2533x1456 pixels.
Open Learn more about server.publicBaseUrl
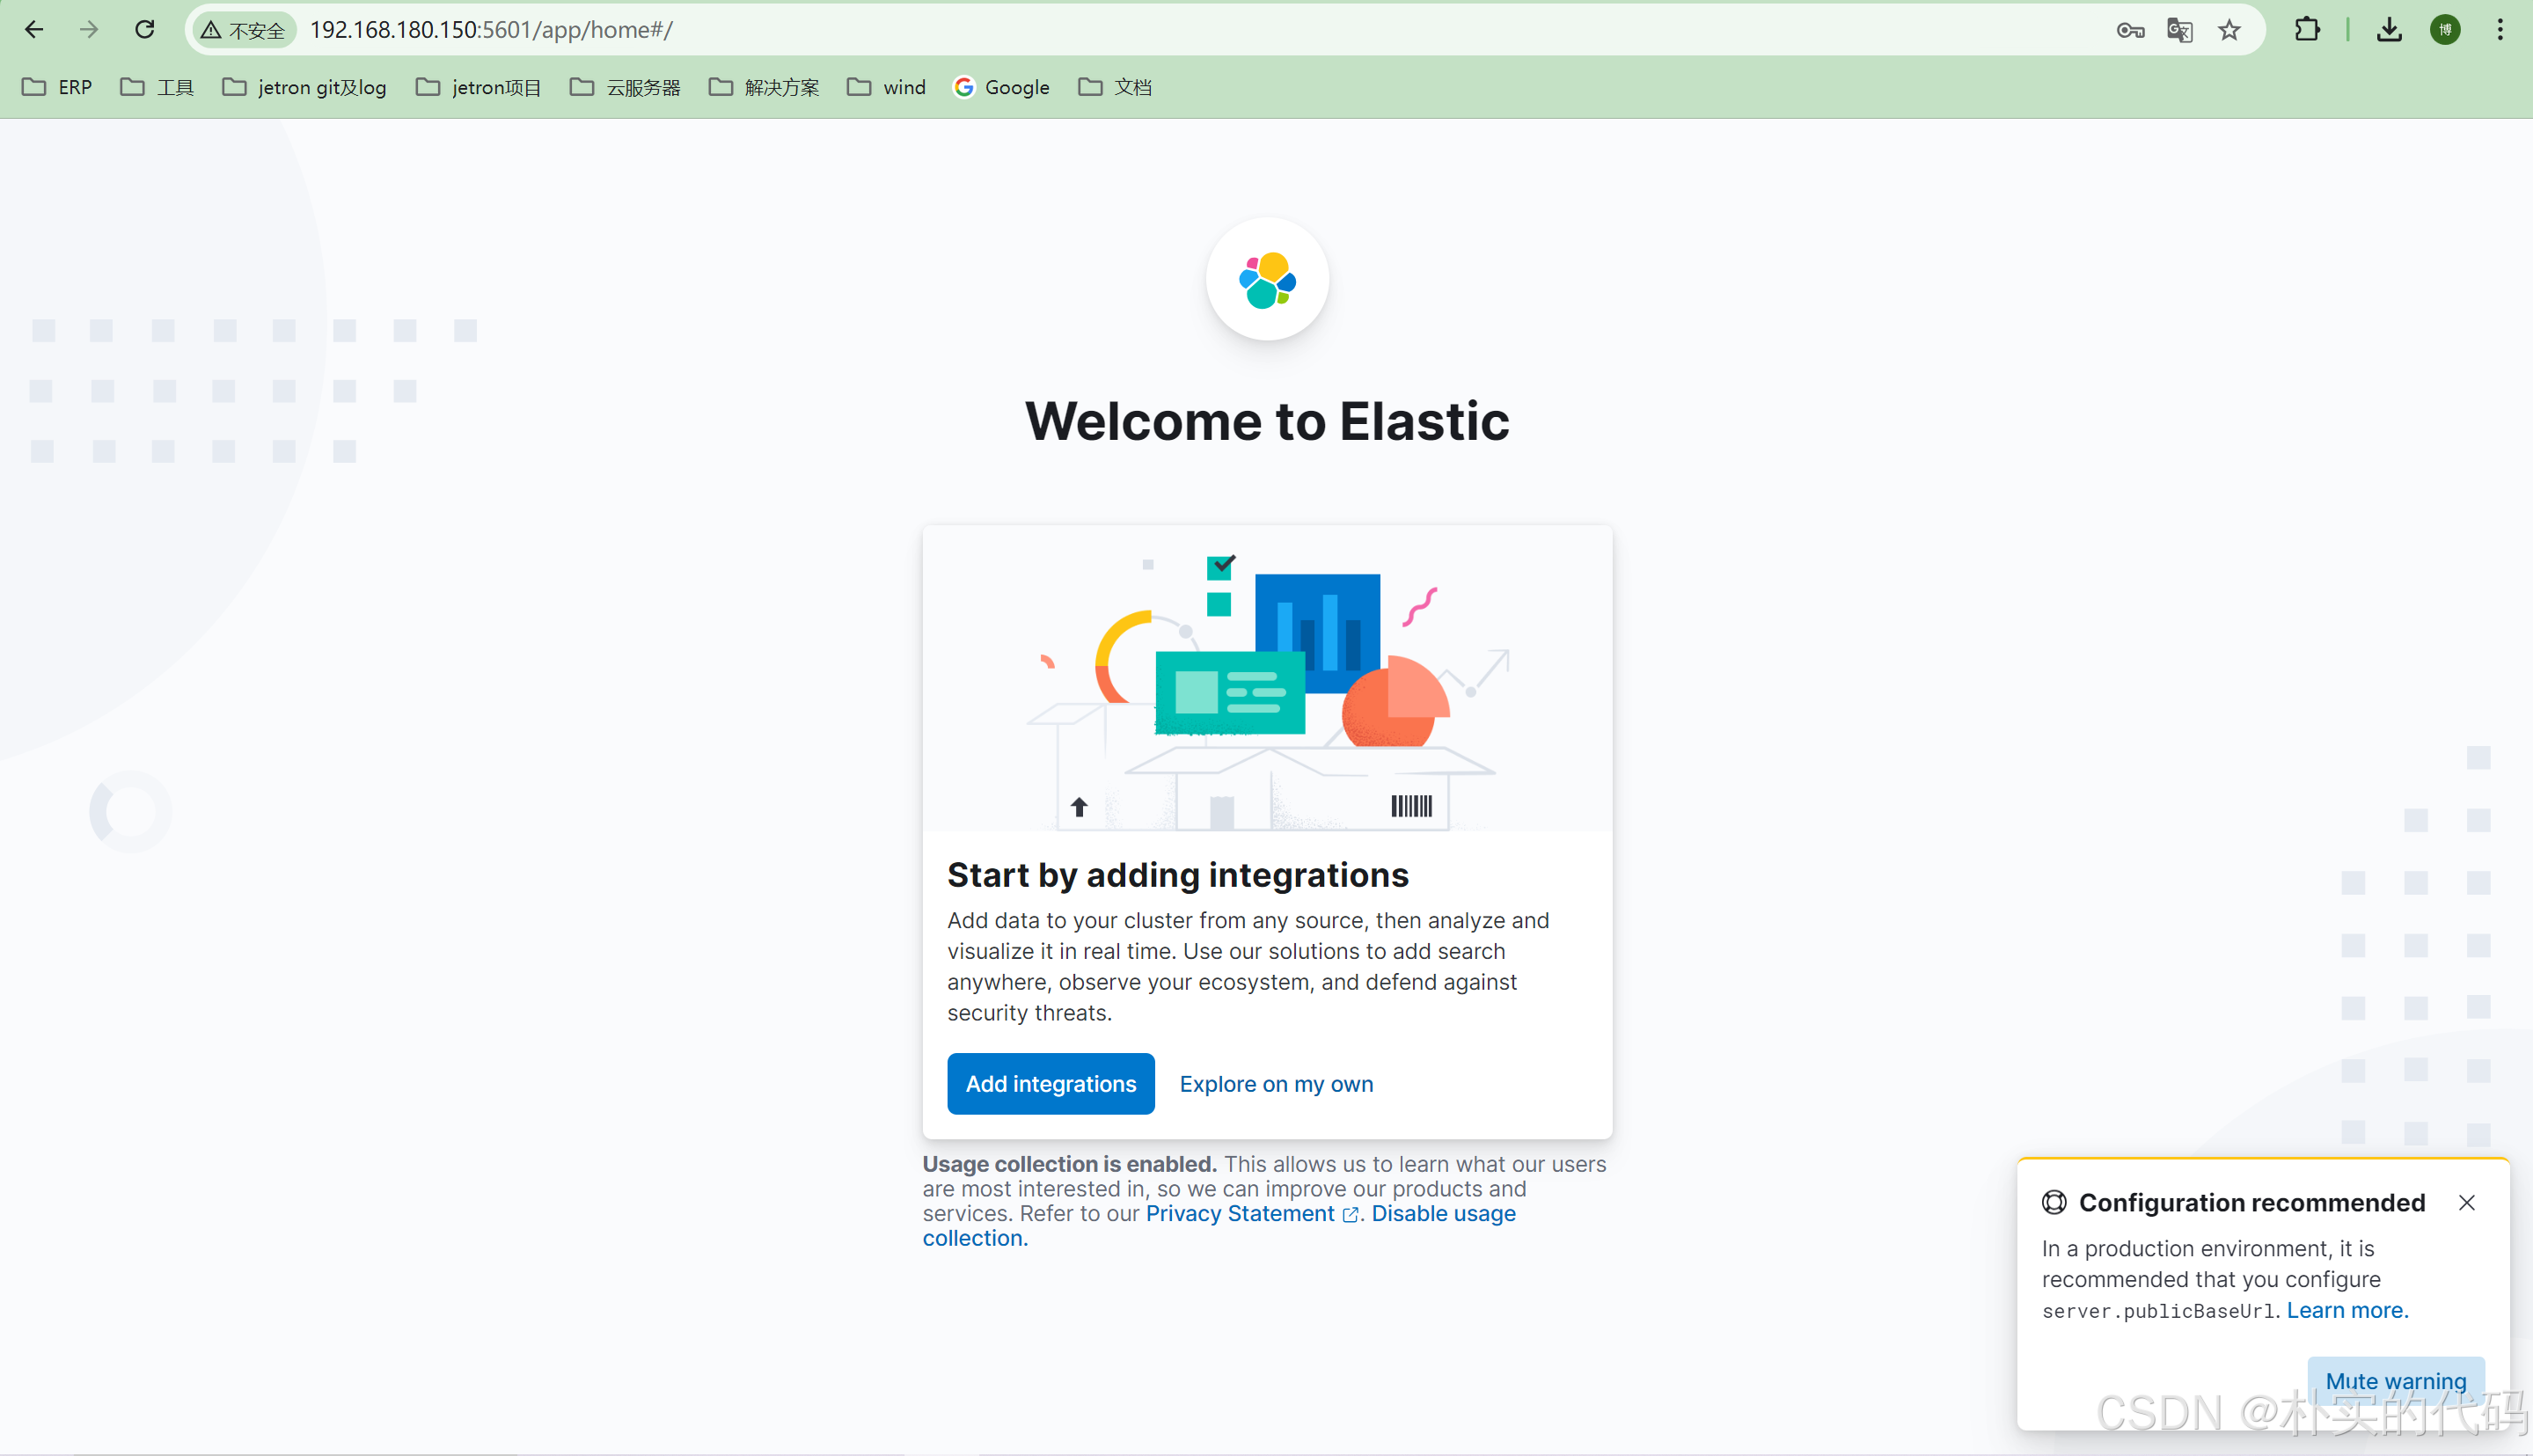coord(2347,1310)
